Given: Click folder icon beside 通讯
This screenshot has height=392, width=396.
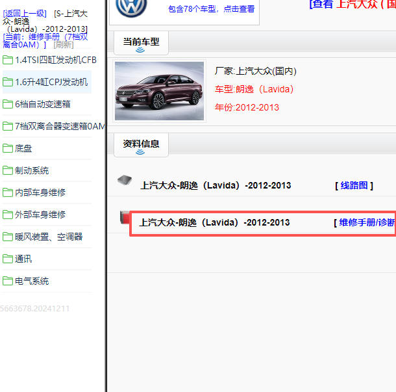Looking at the screenshot, I should click(8, 259).
